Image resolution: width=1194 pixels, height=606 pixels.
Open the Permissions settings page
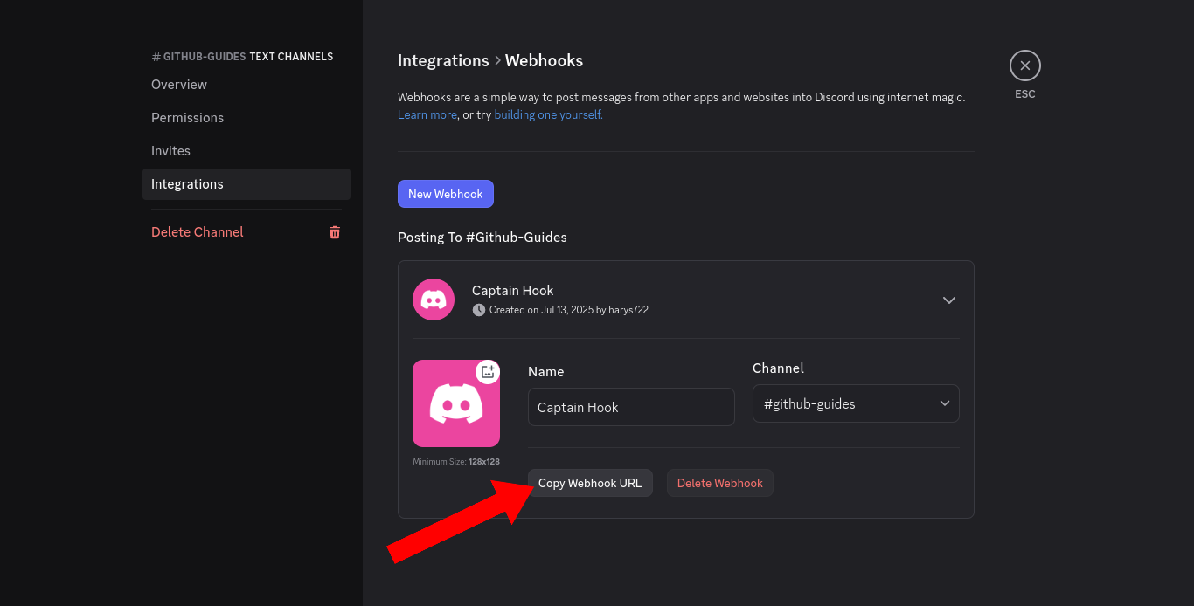click(246, 118)
